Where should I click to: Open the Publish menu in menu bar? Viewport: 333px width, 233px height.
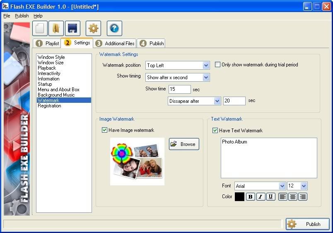pyautogui.click(x=22, y=16)
